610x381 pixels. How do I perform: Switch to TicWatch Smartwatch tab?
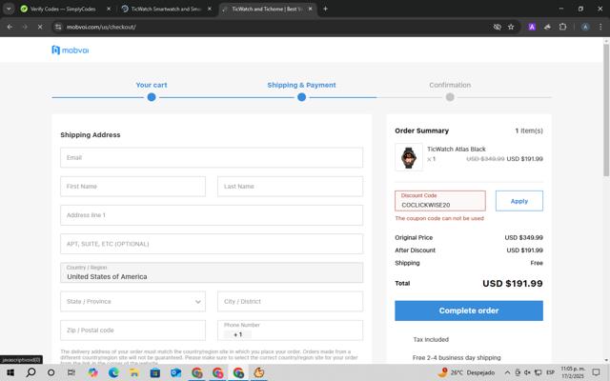pyautogui.click(x=167, y=9)
